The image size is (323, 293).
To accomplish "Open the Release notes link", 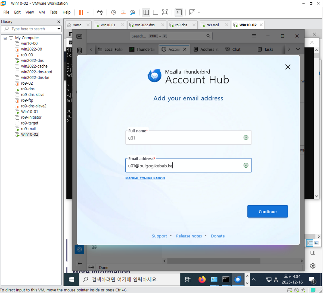I will point(189,236).
